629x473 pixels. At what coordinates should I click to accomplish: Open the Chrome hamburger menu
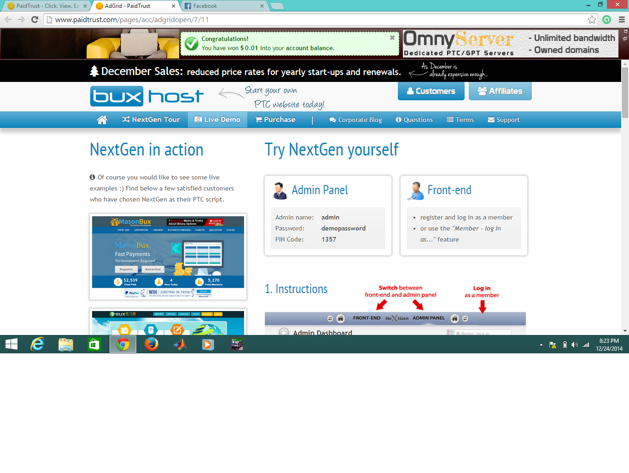[621, 19]
